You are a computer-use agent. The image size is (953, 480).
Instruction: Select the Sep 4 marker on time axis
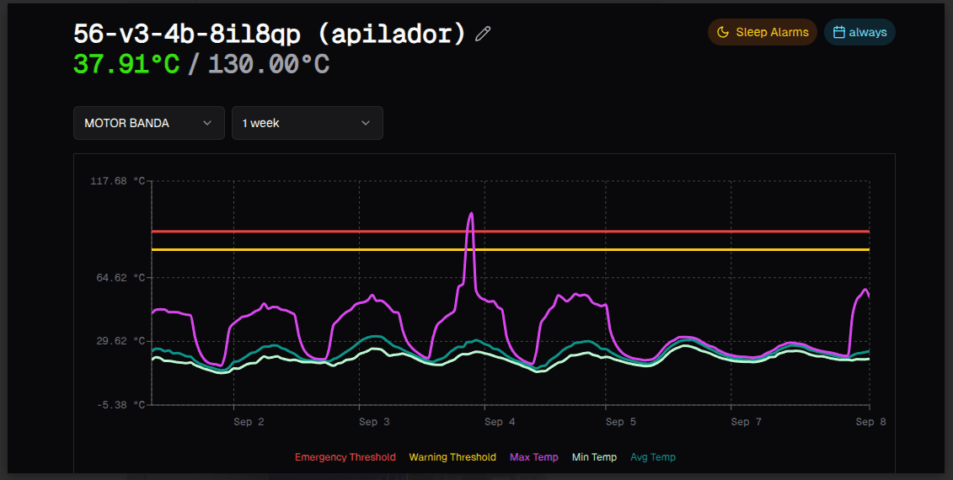(494, 422)
